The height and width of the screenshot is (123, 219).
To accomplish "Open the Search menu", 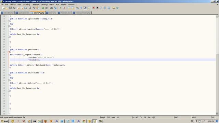I will [13, 4].
